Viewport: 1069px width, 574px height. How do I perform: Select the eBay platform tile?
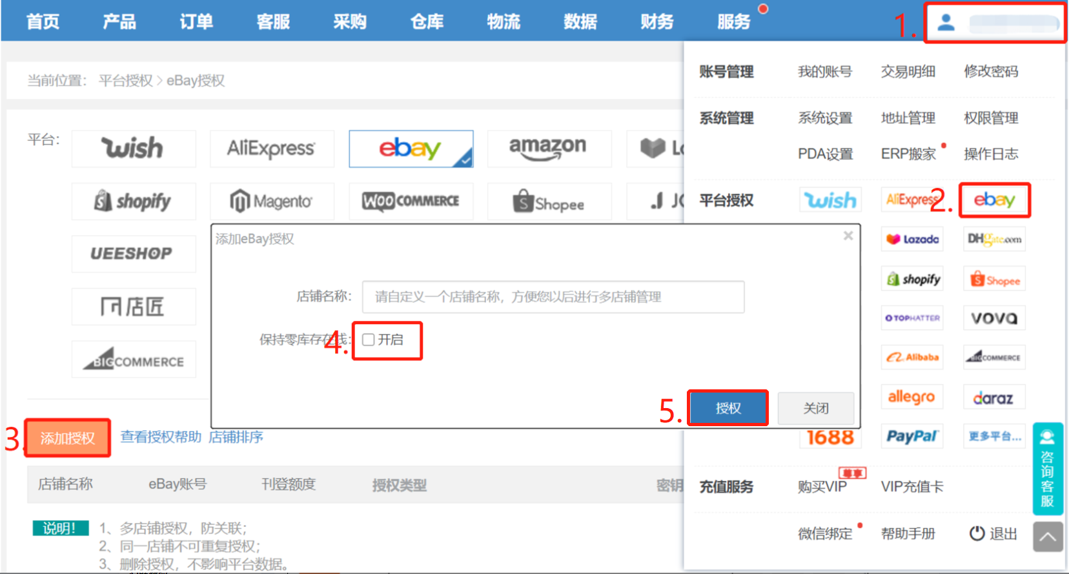click(411, 149)
